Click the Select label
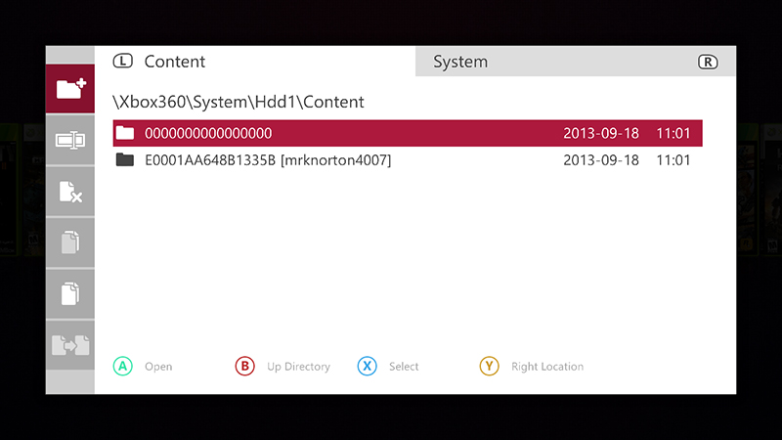782x440 pixels. click(x=404, y=367)
